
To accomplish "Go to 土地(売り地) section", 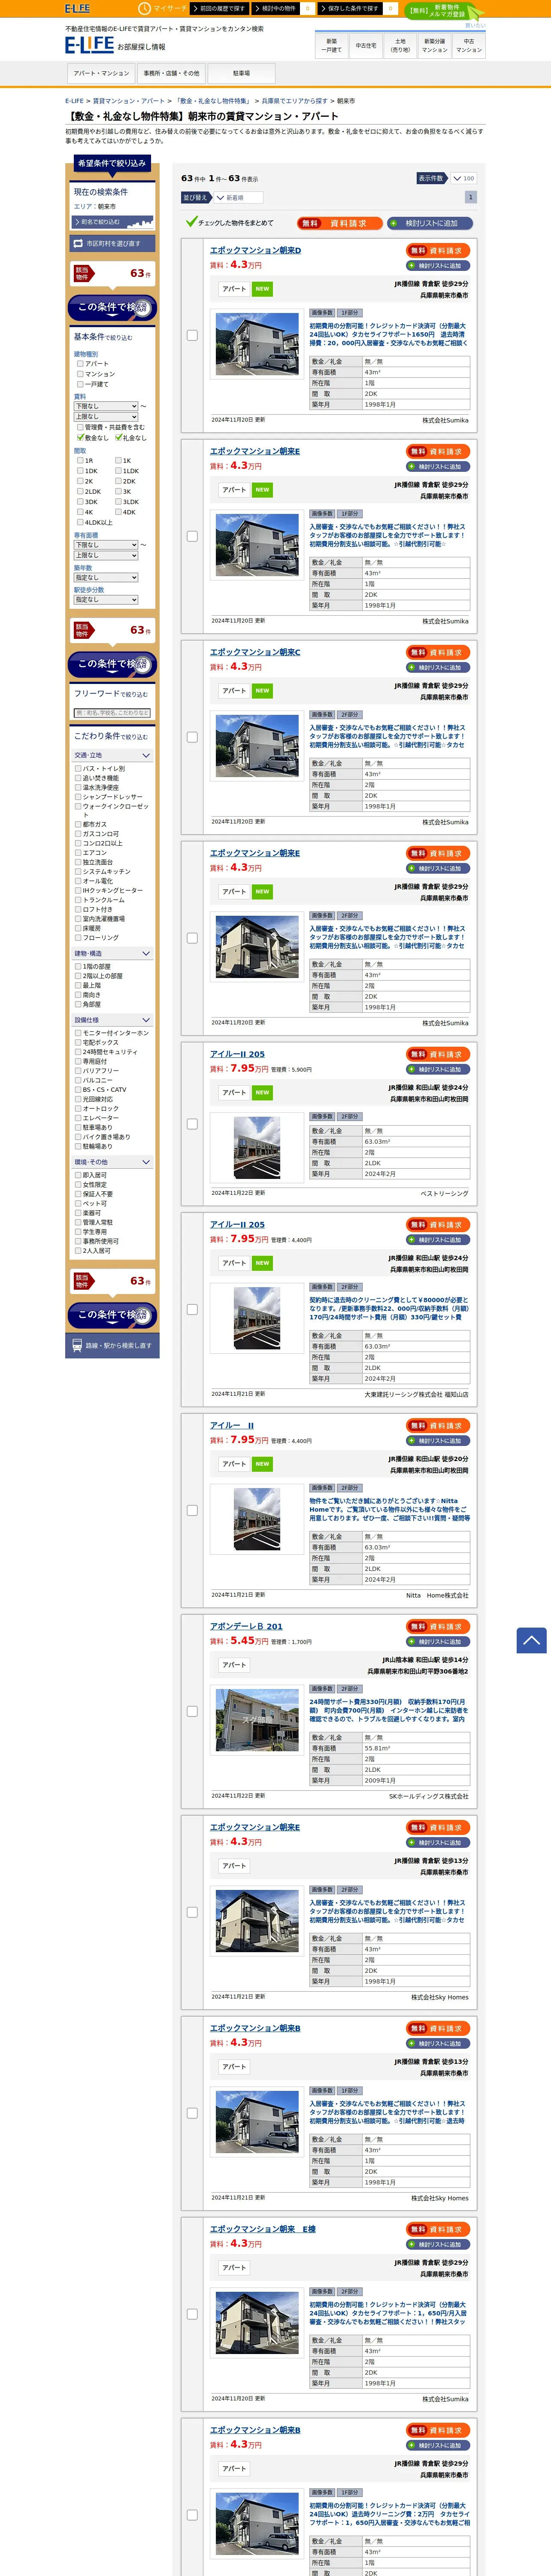I will coord(400,45).
